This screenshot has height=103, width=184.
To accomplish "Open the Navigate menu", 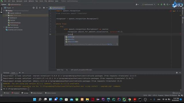I will pyautogui.click(x=19, y=1).
